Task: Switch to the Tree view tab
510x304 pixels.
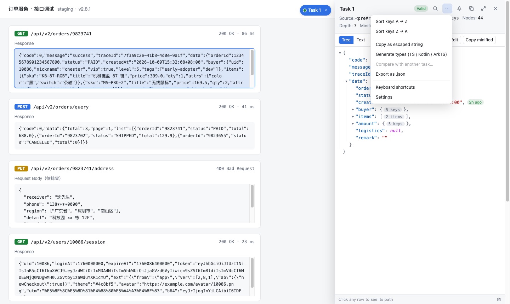Action: [346, 40]
